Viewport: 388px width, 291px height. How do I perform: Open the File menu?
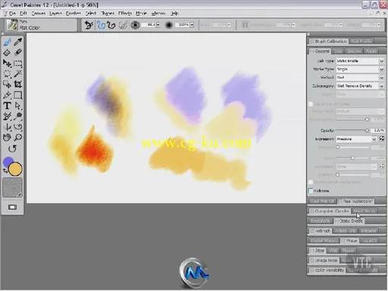tap(12, 14)
